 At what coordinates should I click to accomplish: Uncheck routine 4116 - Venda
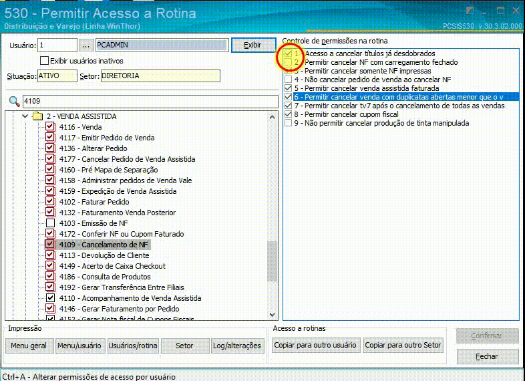pyautogui.click(x=50, y=126)
